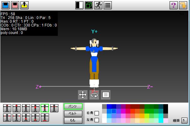190x126 pixels.
Task: Select the red torso body-part icon
Action: pyautogui.click(x=35, y=108)
